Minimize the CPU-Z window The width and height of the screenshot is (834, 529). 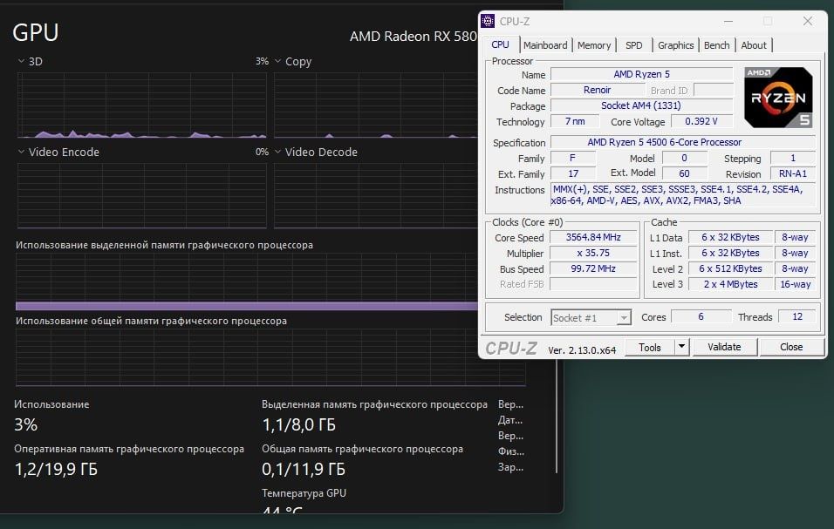pyautogui.click(x=728, y=21)
